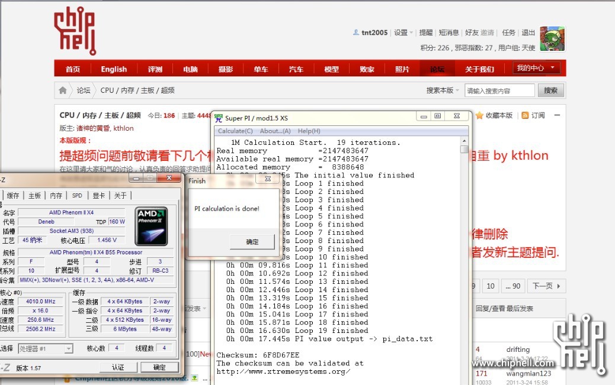The image size is (615, 385).
Task: Open the drifting user profile link
Action: click(x=518, y=350)
